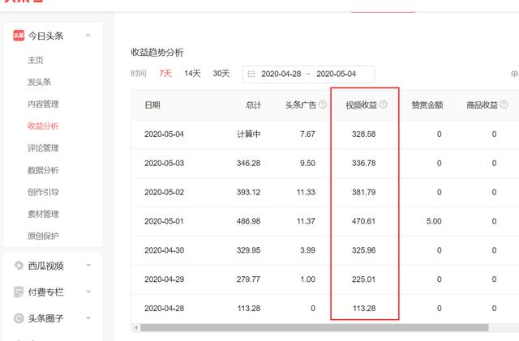Click the 今日头条 red logo icon
519x341 pixels.
(x=19, y=36)
